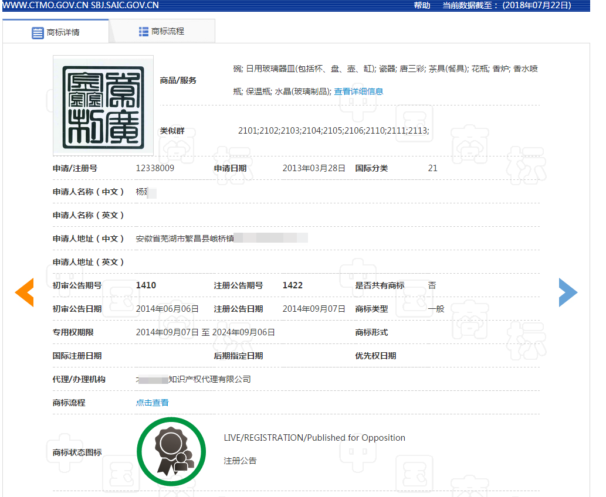Open the 帮助 help link
606x497 pixels.
[422, 6]
